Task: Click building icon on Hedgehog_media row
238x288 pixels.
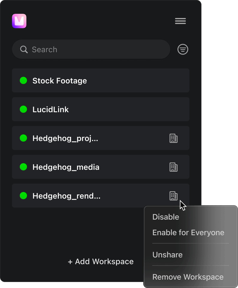Action: click(174, 167)
